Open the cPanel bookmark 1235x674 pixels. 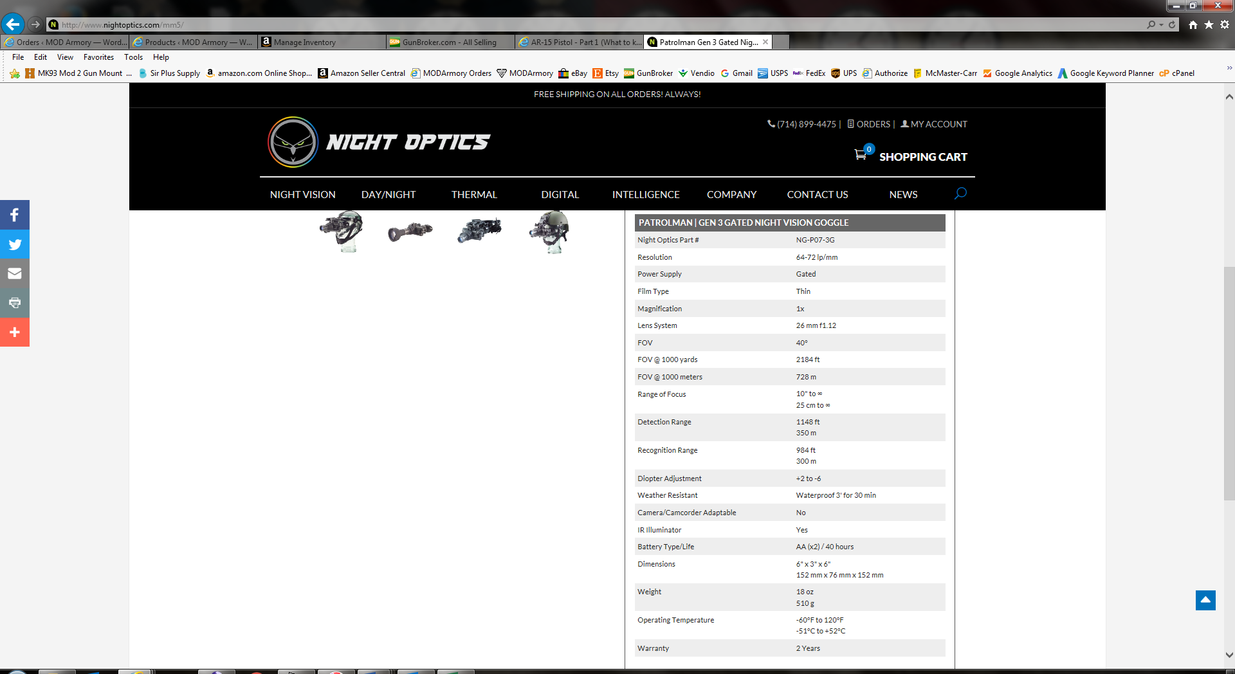click(1176, 73)
